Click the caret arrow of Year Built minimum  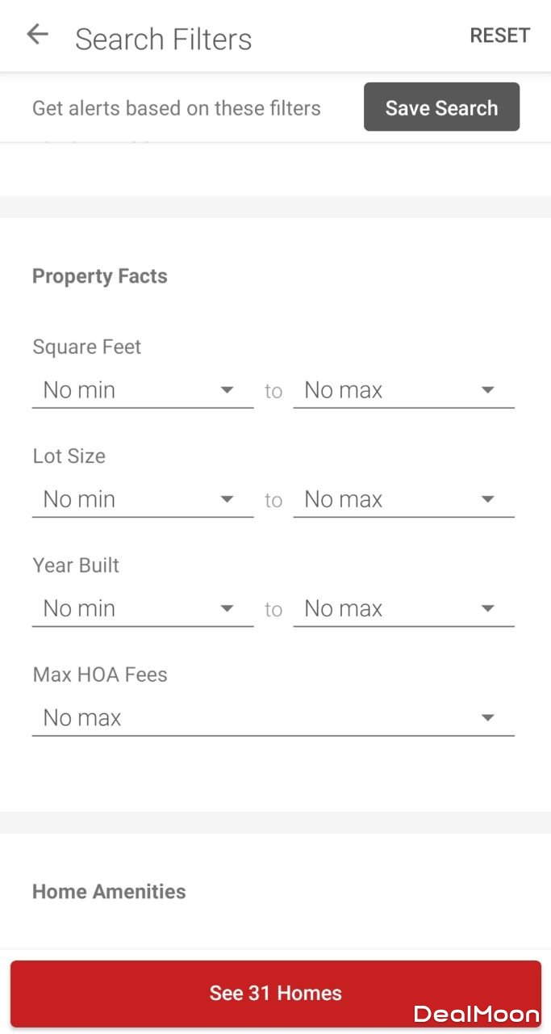[x=227, y=608]
